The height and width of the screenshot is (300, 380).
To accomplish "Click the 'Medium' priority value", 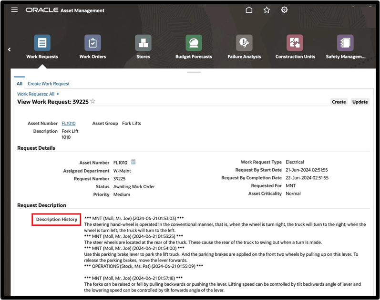I will [x=122, y=194].
